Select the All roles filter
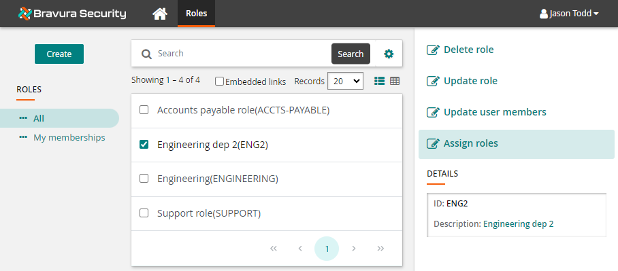Image resolution: width=618 pixels, height=271 pixels. (59, 118)
